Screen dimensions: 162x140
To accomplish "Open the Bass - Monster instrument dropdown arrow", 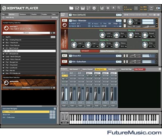I will tap(70, 20).
